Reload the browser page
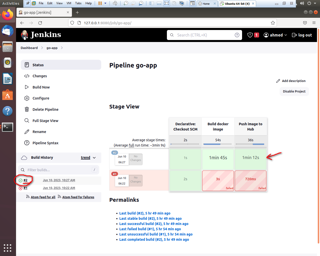This screenshot has height=256, width=320. (40, 23)
